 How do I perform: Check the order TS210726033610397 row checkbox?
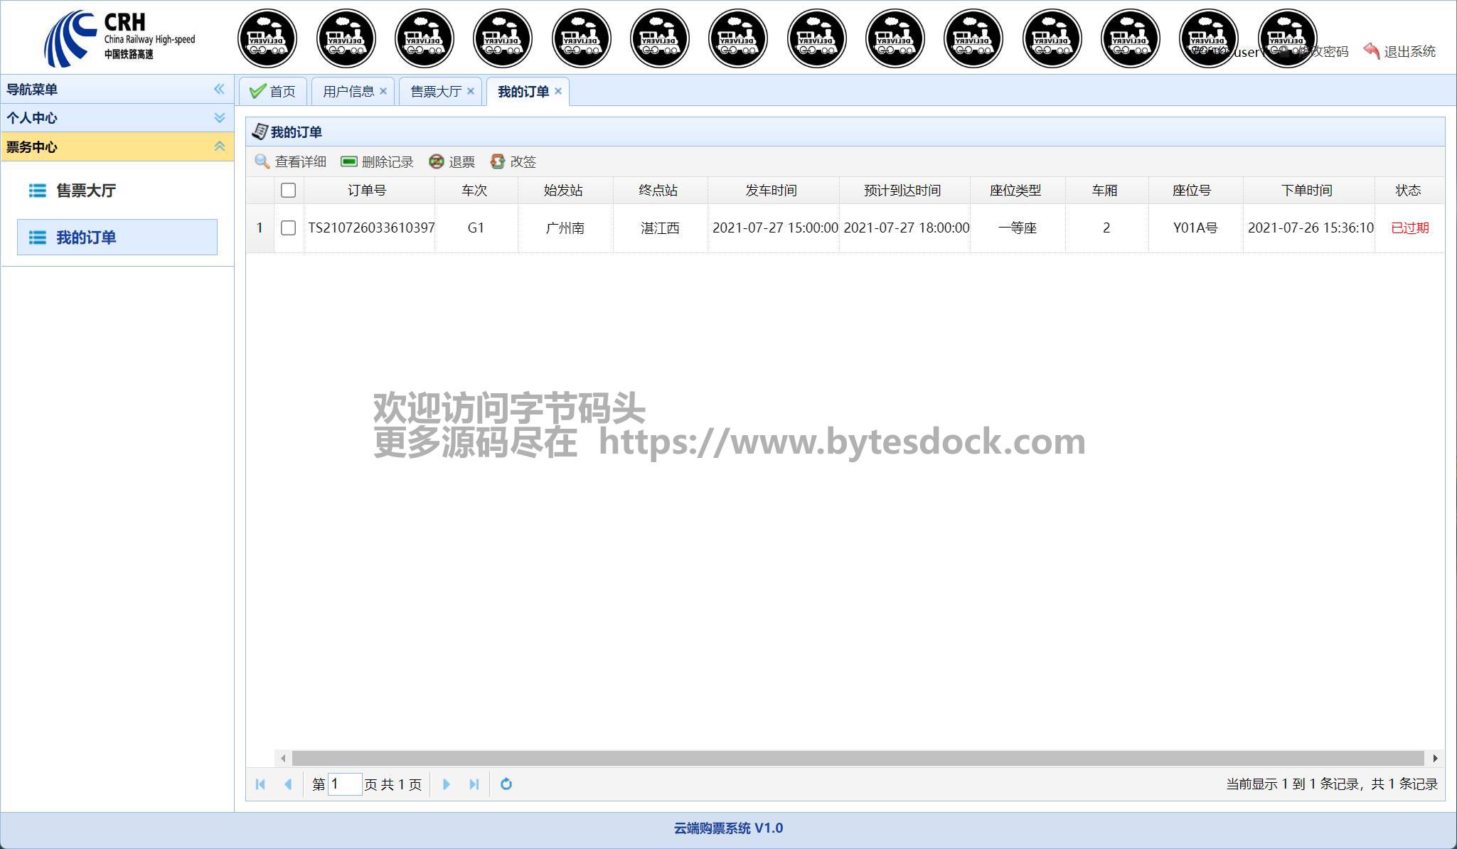(288, 228)
